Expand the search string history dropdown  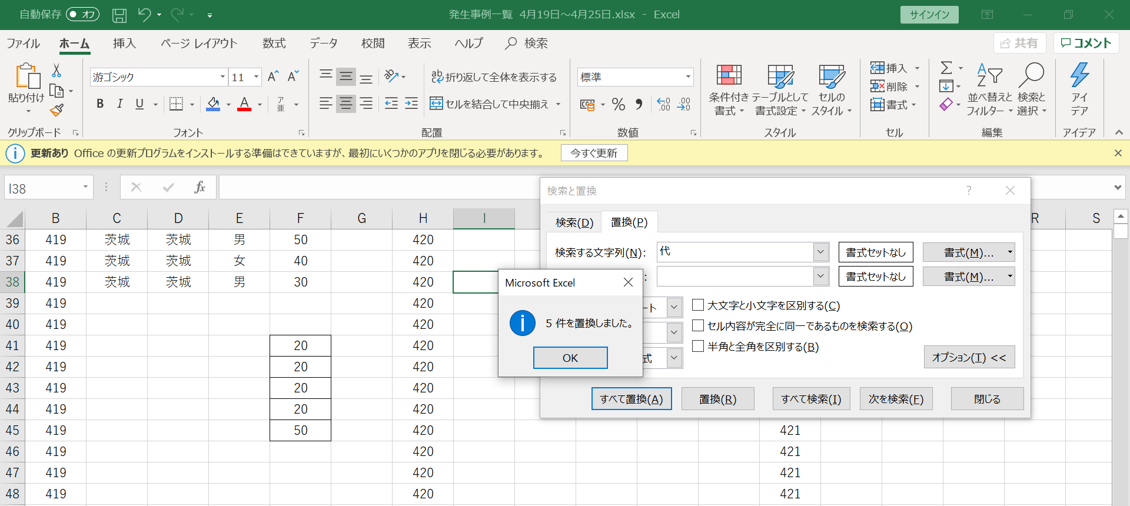coord(821,252)
